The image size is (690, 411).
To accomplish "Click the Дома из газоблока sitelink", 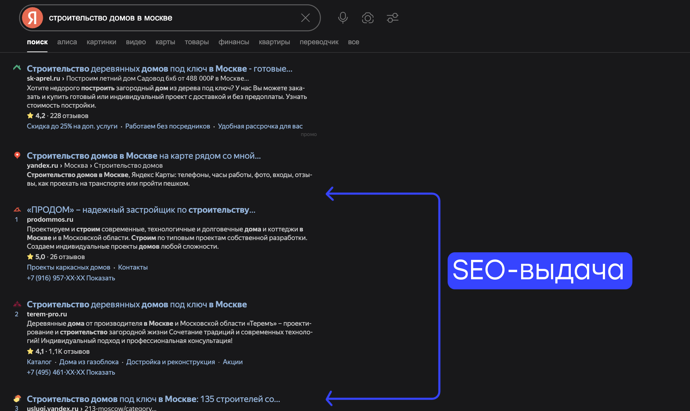I will coord(89,362).
